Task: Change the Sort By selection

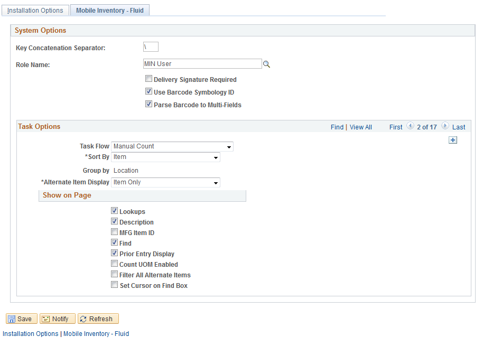Action: (x=216, y=157)
